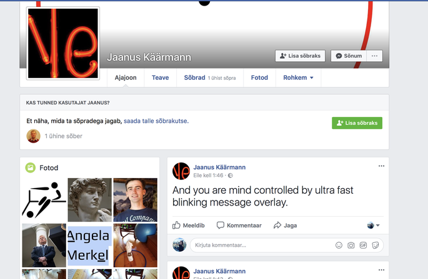
Task: Open the '1 ühine sõber' link
Action: point(63,136)
